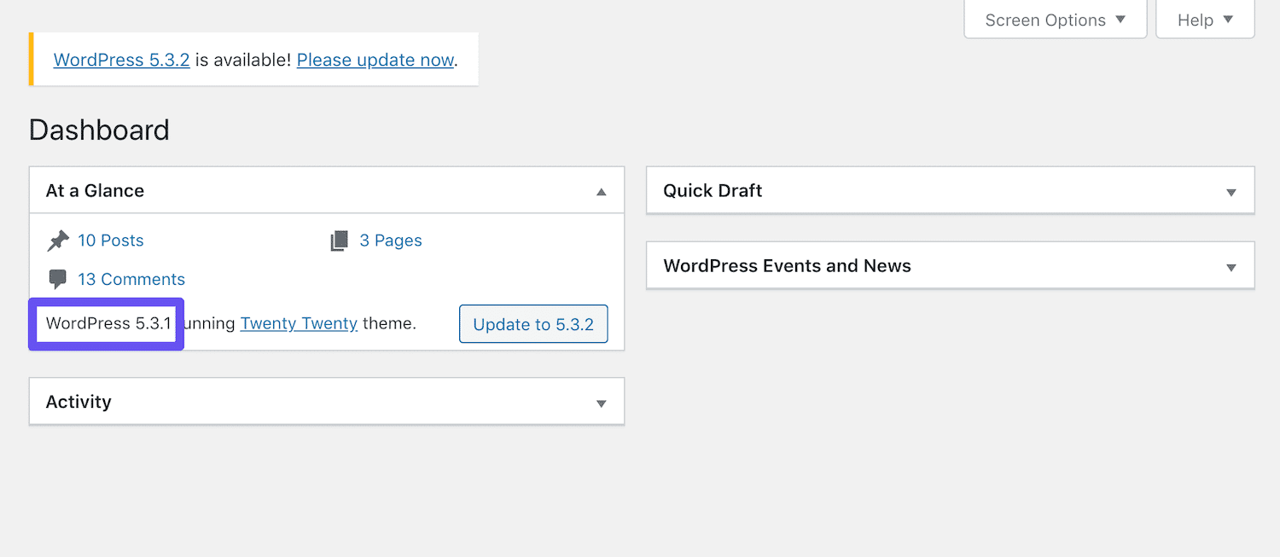The width and height of the screenshot is (1280, 557).
Task: Click the highlighted WordPress 5.3.1 version text
Action: pyautogui.click(x=106, y=323)
